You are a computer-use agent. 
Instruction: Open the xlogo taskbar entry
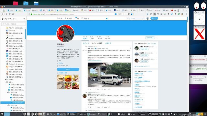coord(141,114)
